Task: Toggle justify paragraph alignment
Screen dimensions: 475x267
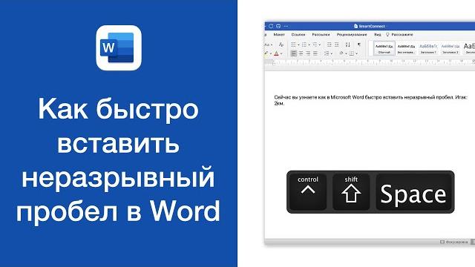Action: (x=315, y=53)
